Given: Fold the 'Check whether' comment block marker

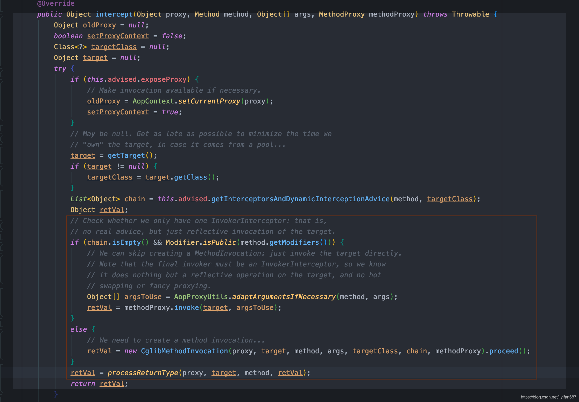Looking at the screenshot, I should click(x=1, y=221).
